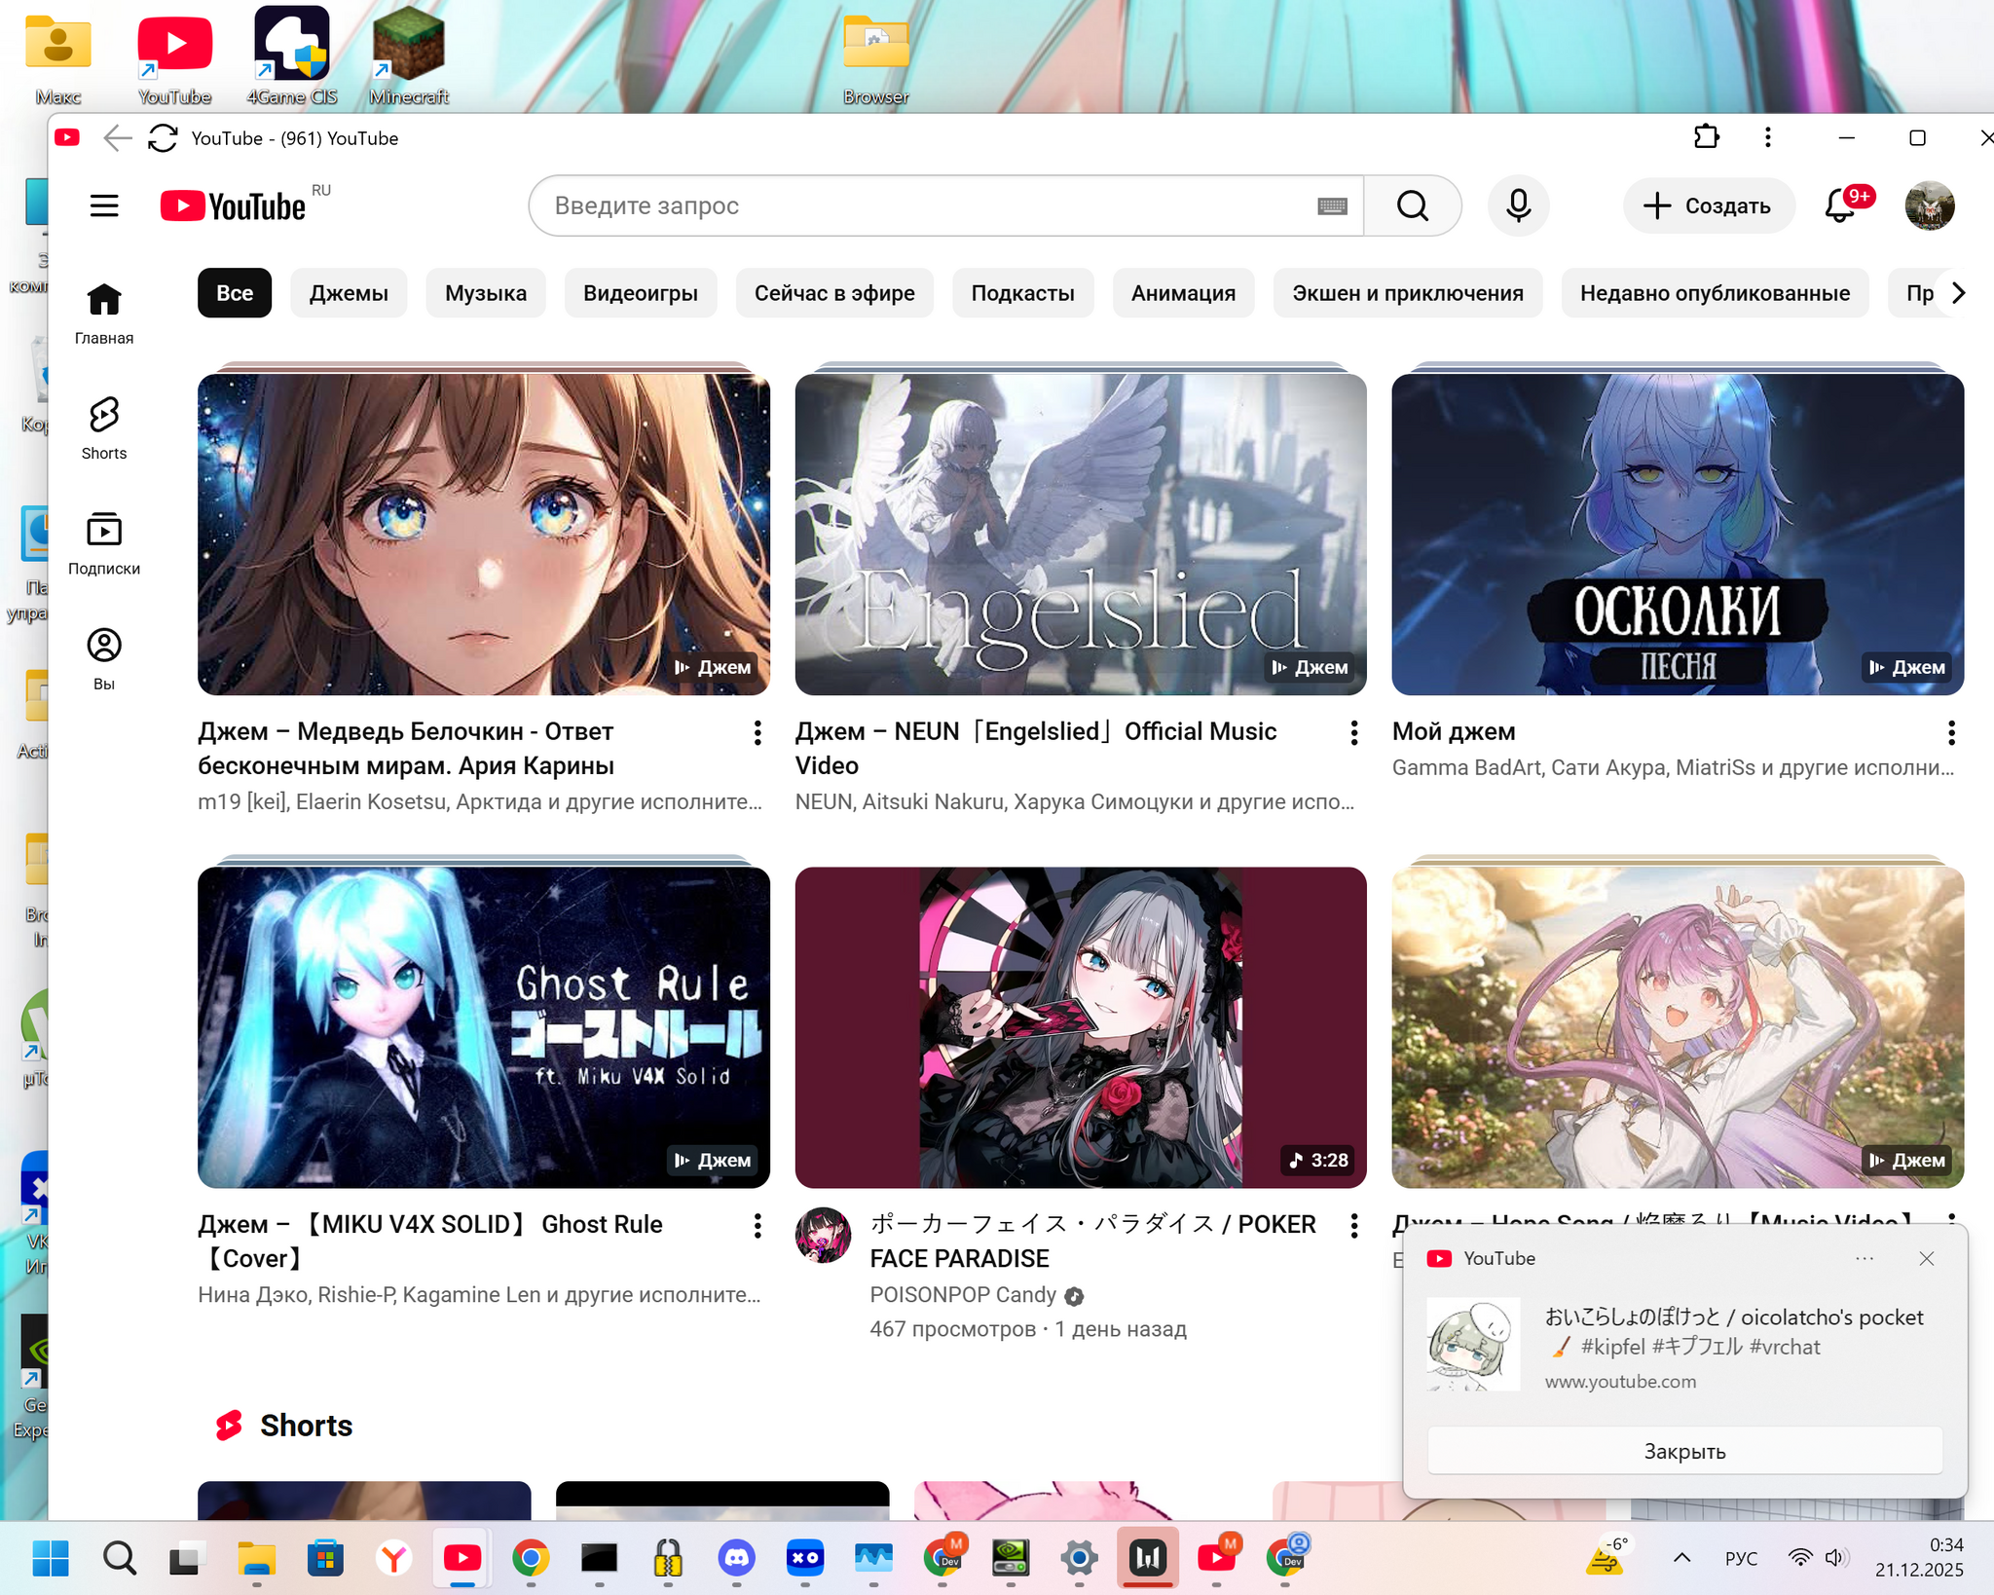The width and height of the screenshot is (1994, 1595).
Task: Open the Microsoft Store taskbar icon
Action: pos(325,1558)
